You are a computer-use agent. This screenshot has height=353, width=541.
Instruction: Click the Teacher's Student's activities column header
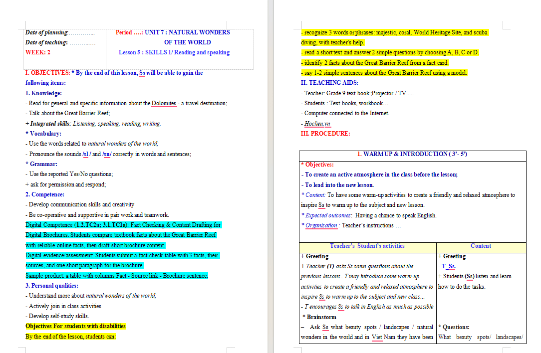(x=367, y=246)
